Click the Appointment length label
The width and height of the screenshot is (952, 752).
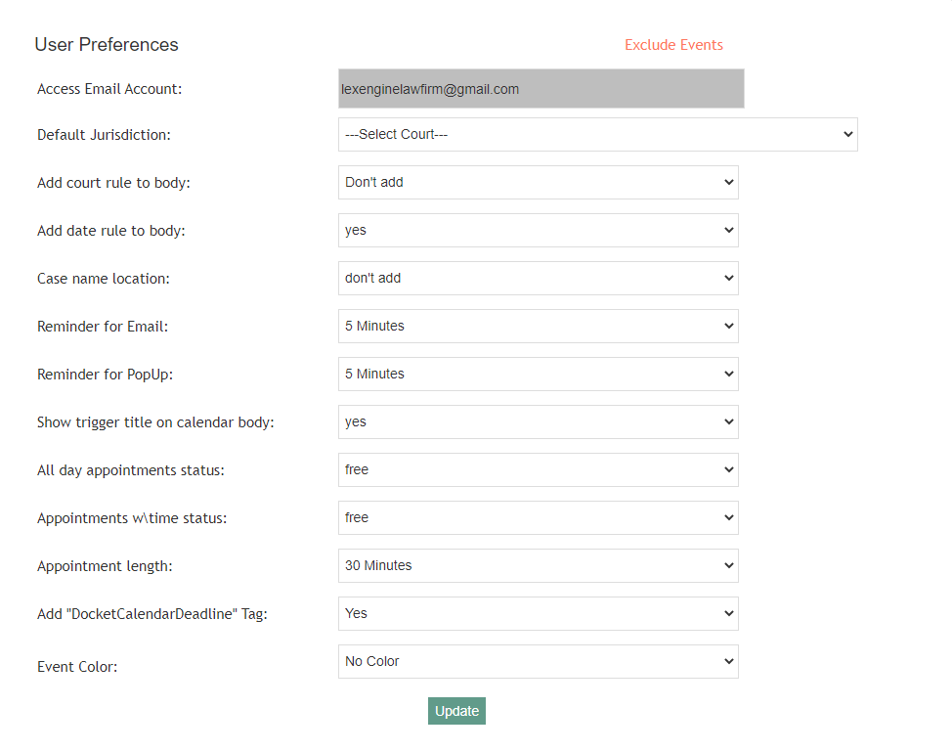(x=105, y=566)
